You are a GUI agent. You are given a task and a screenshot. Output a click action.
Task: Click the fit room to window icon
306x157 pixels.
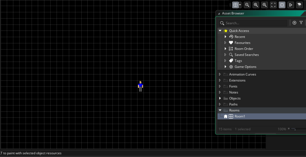click(x=273, y=5)
